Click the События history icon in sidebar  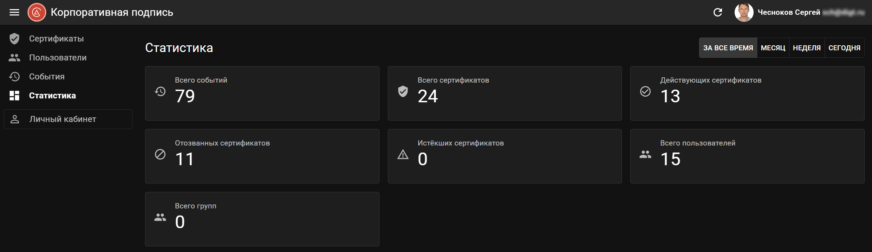coord(14,77)
